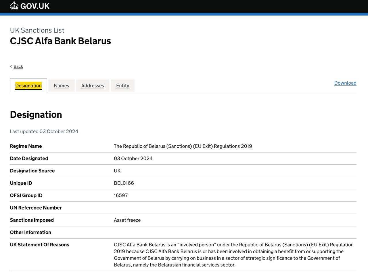The image size is (368, 278).
Task: Click the UK Statement Of Reasons label
Action: 40,245
